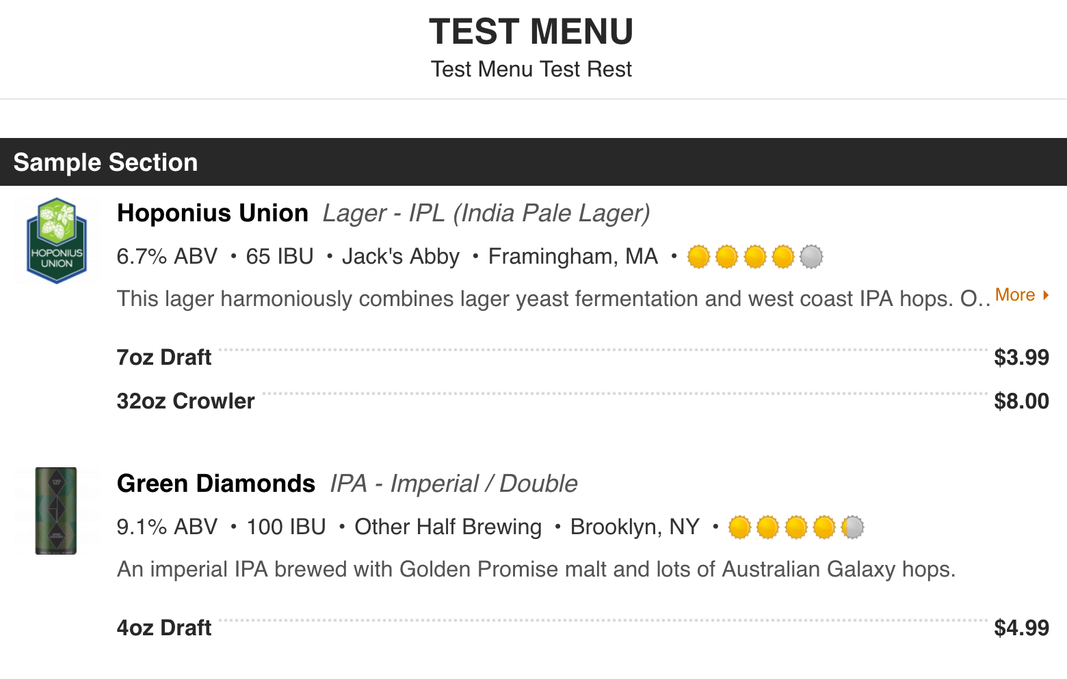Open the Hoponius Union beer title
The image size is (1067, 679).
click(213, 213)
